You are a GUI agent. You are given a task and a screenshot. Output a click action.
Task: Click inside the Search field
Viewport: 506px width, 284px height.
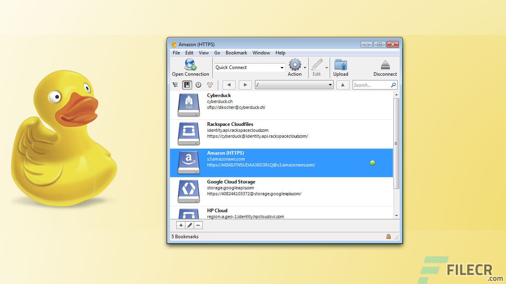pos(372,85)
